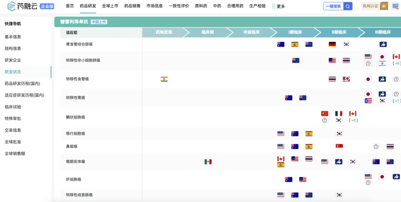Expand the [+3] countries in 鳞状细胞癌 row
Image resolution: width=401 pixels, height=202 pixels.
tap(353, 120)
